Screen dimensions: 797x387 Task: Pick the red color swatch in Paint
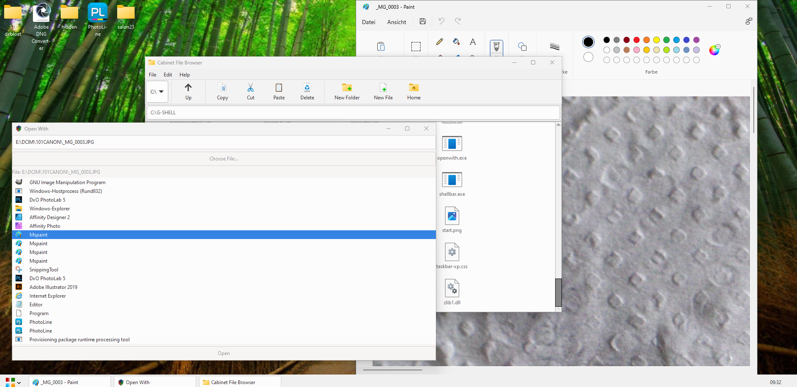(x=637, y=40)
